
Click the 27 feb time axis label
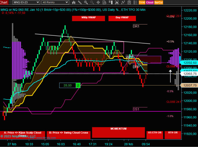(x=12, y=144)
